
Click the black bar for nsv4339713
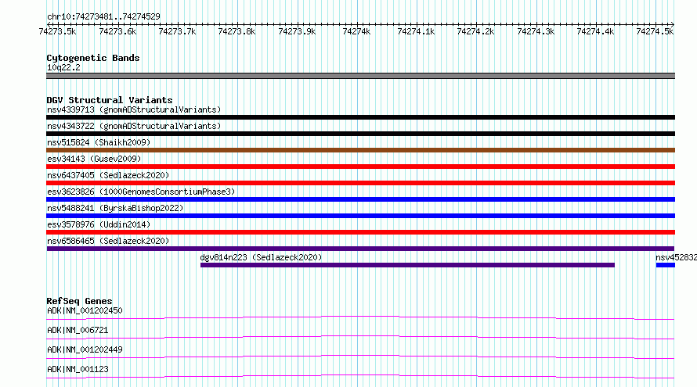tap(360, 117)
